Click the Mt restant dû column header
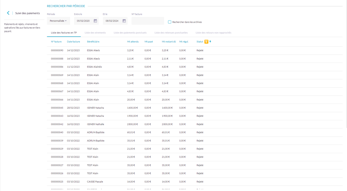The image size is (347, 191). 169,42
